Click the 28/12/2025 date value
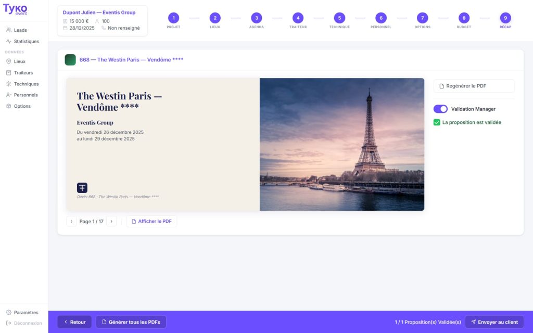Viewport: 533px width, 333px height. coord(82,28)
